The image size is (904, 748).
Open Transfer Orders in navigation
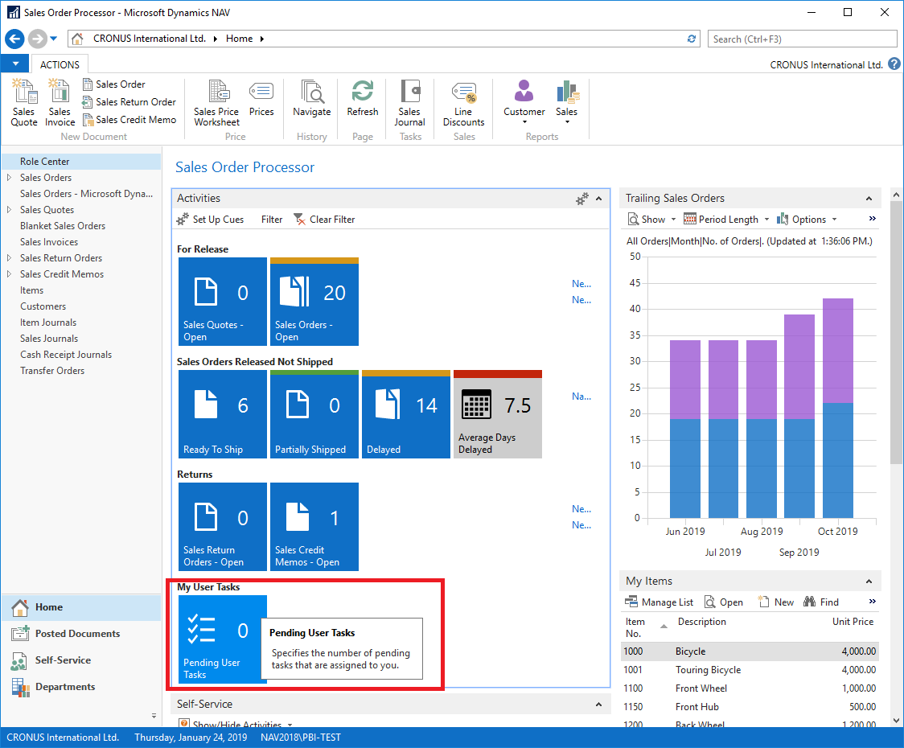click(52, 371)
